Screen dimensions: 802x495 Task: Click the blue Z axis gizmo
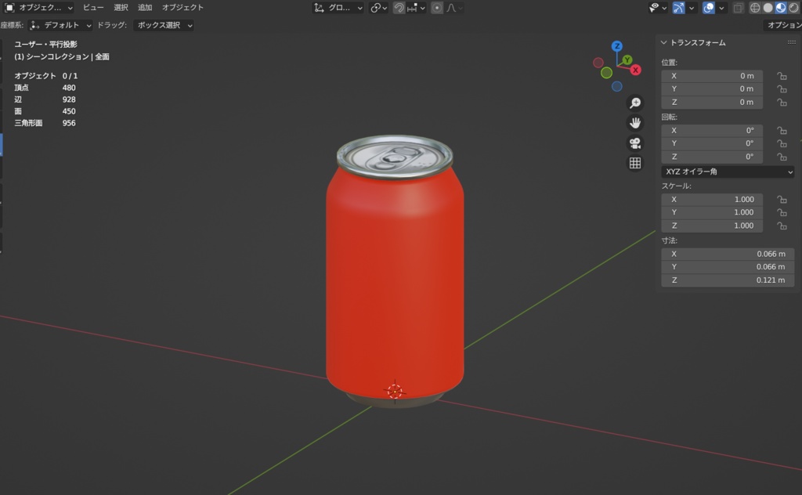(617, 46)
